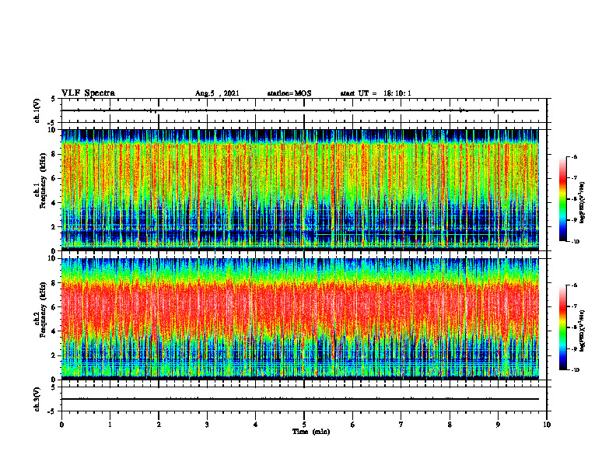
Task: Click the '-10' label on the ch.1 color bar
Action: [x=575, y=242]
